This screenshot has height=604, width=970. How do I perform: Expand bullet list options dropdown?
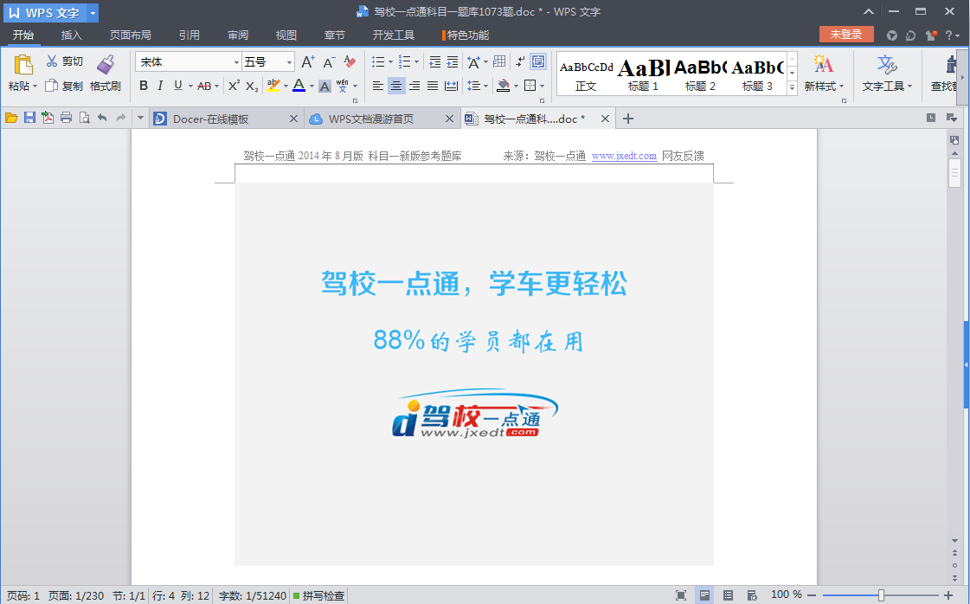pyautogui.click(x=390, y=62)
